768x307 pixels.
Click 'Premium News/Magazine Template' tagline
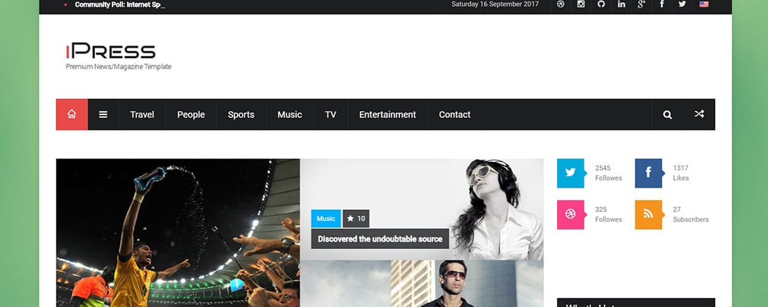pos(119,66)
